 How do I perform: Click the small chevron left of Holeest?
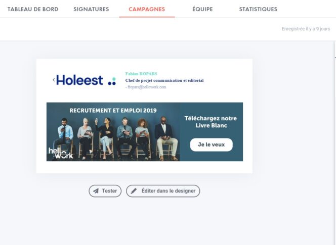[x=54, y=80]
